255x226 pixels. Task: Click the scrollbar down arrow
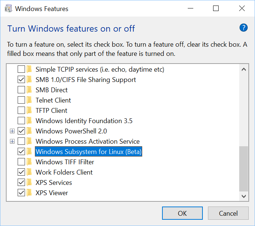click(244, 196)
